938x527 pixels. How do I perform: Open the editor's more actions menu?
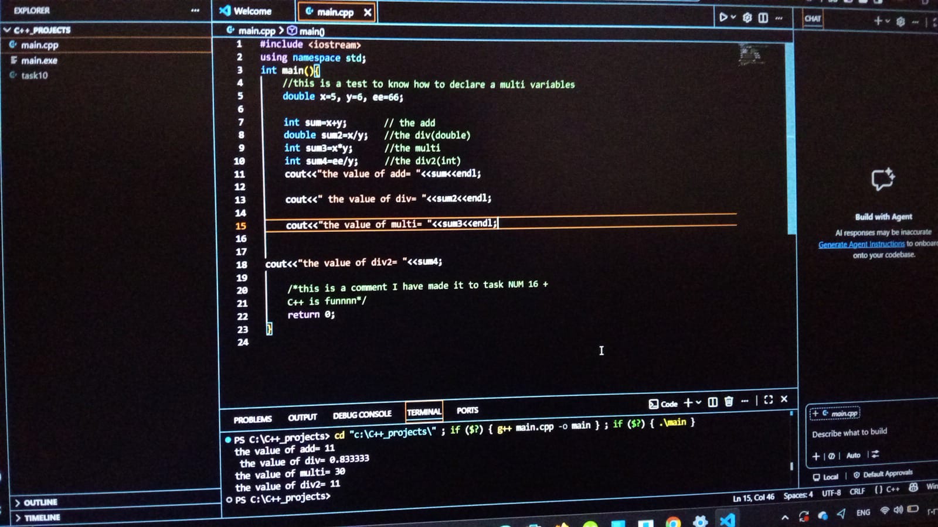click(779, 18)
